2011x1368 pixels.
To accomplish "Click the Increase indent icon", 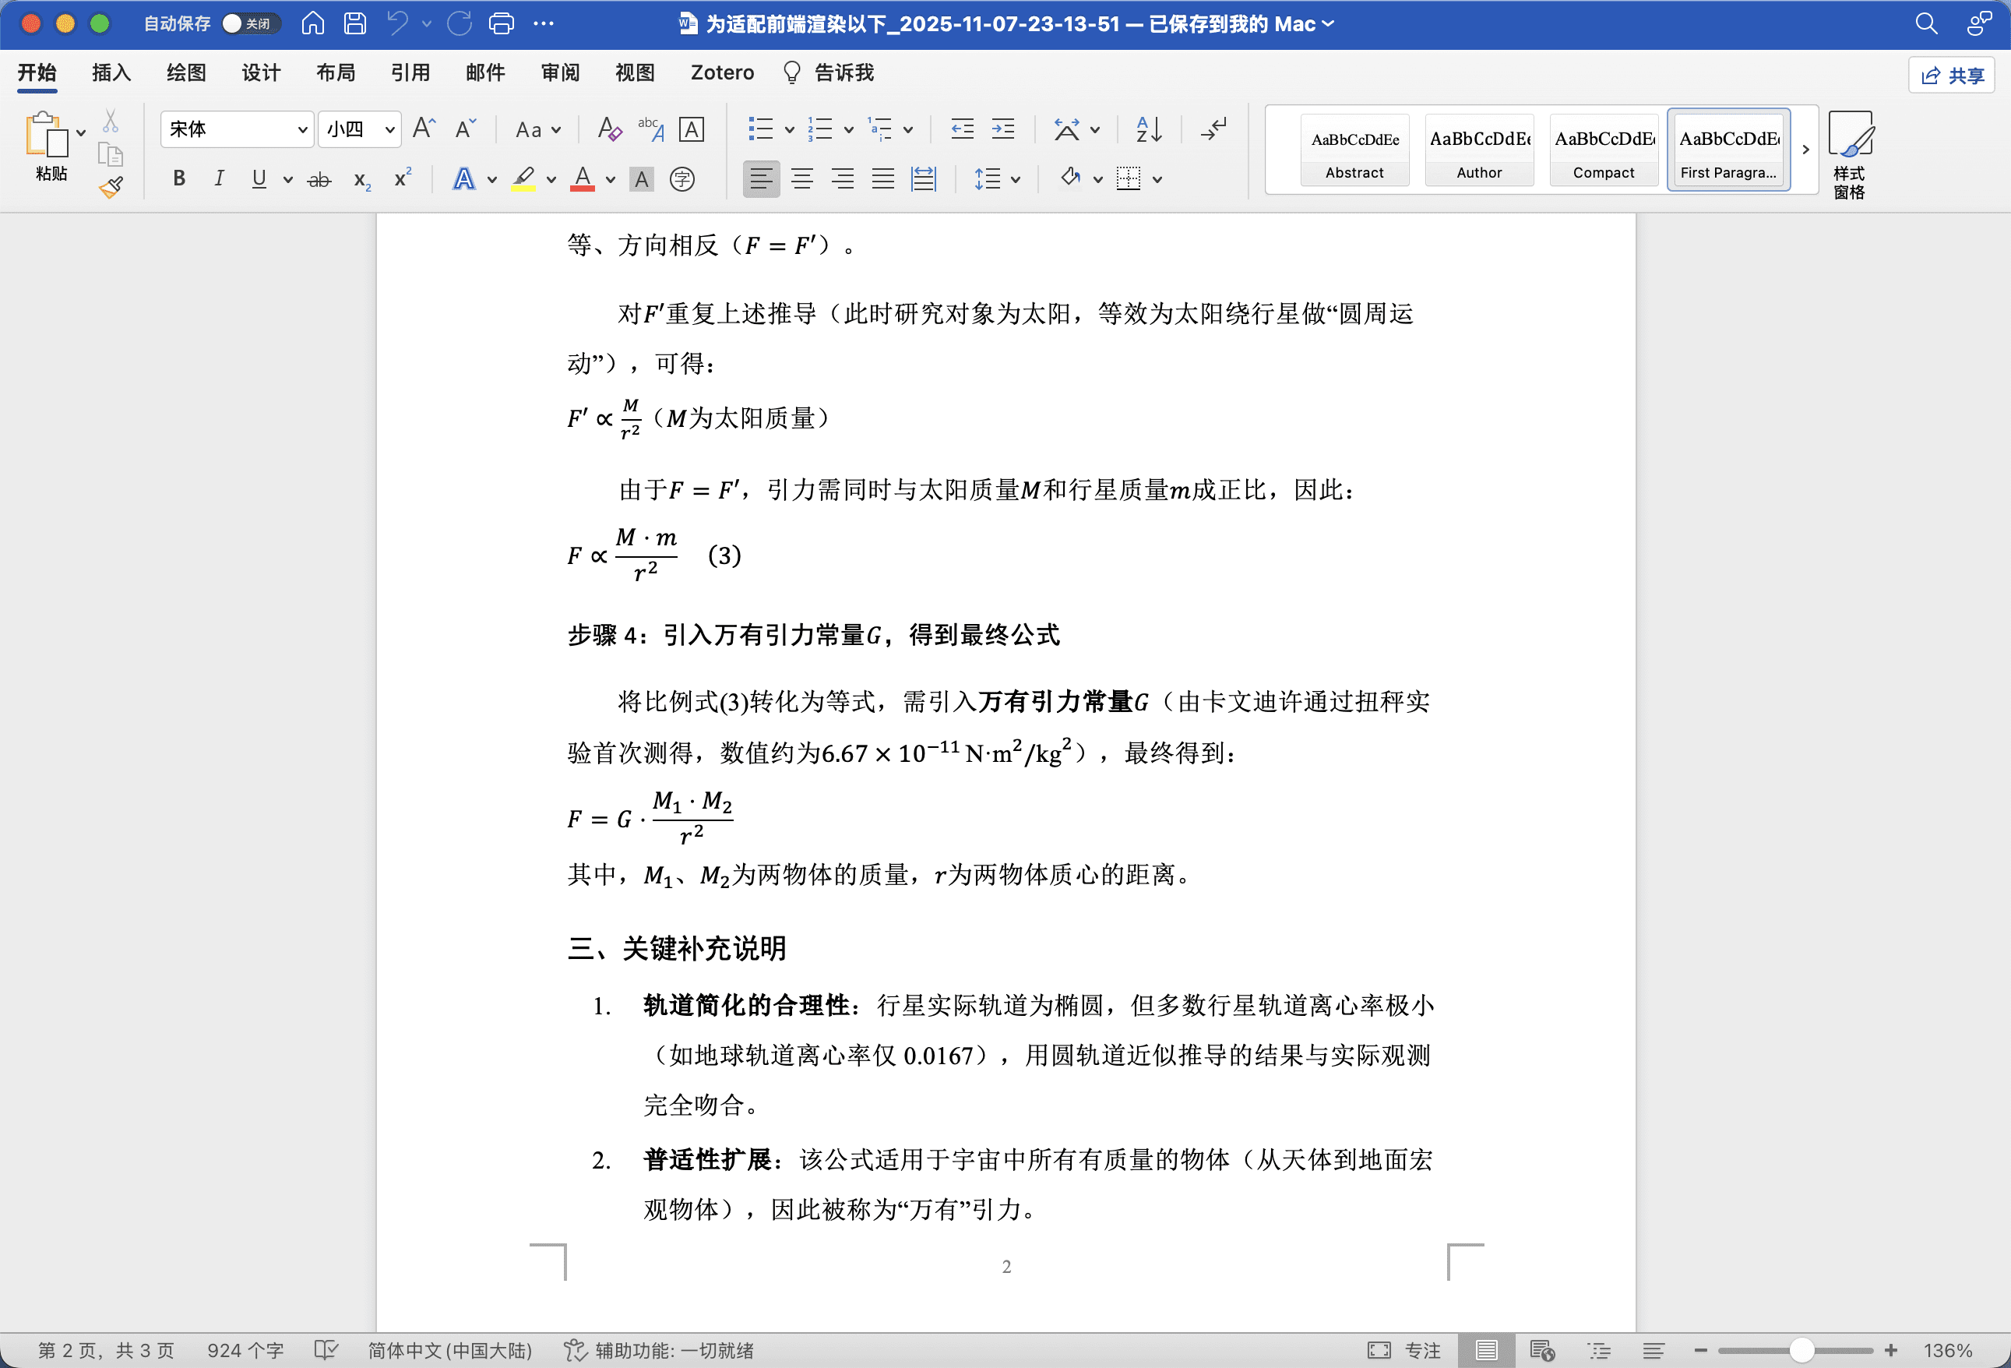I will click(1003, 130).
